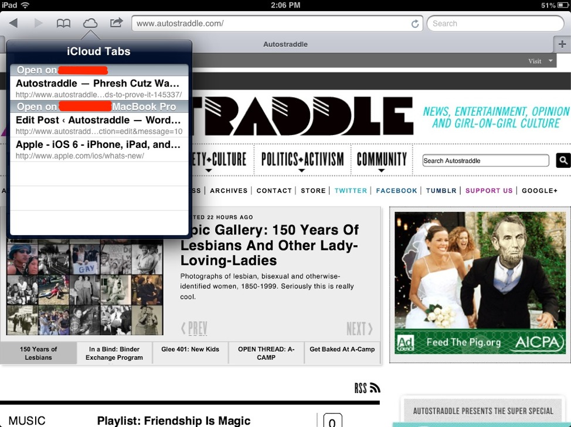This screenshot has width=571, height=427.
Task: Open the Apple iOS 6 iCloud tab
Action: 98,149
